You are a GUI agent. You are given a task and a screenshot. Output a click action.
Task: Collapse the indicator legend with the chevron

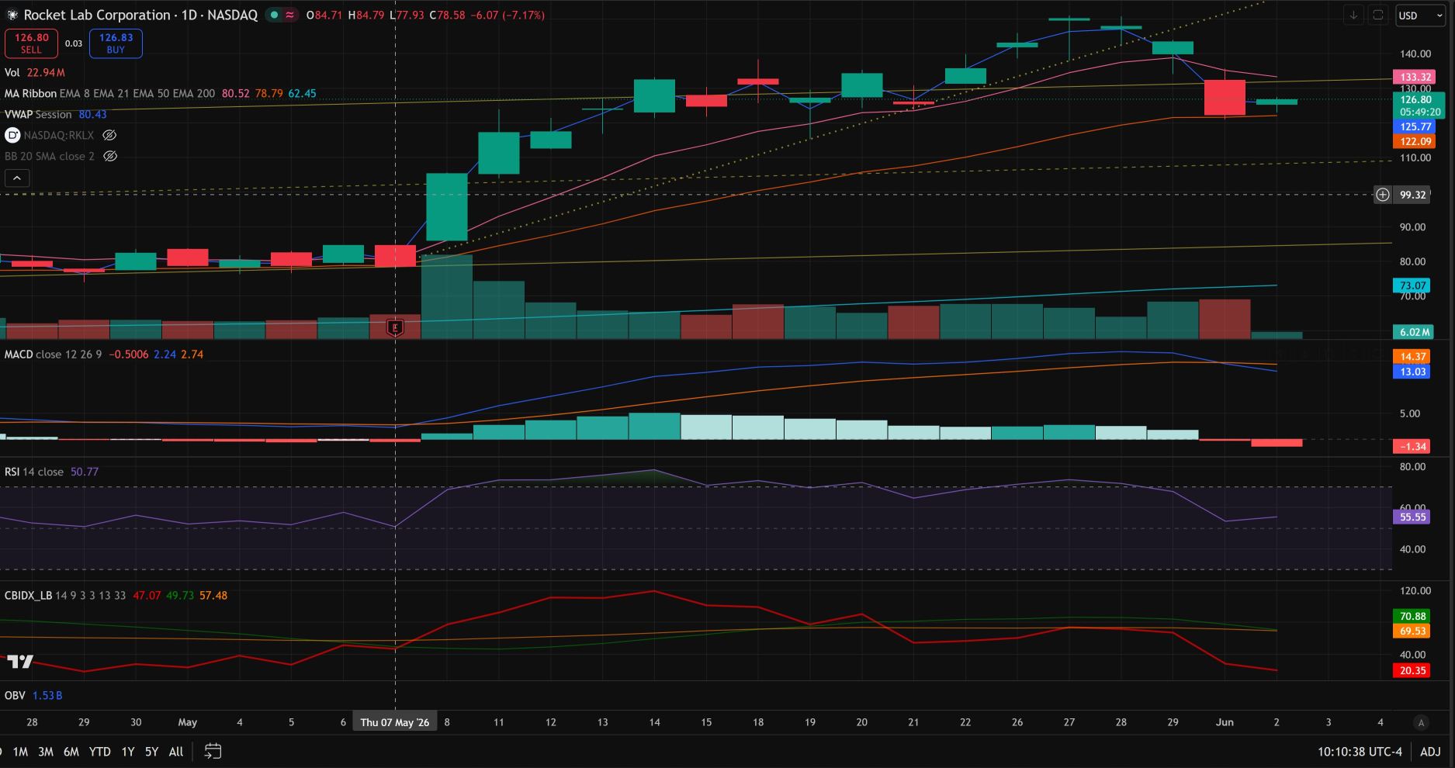click(17, 178)
